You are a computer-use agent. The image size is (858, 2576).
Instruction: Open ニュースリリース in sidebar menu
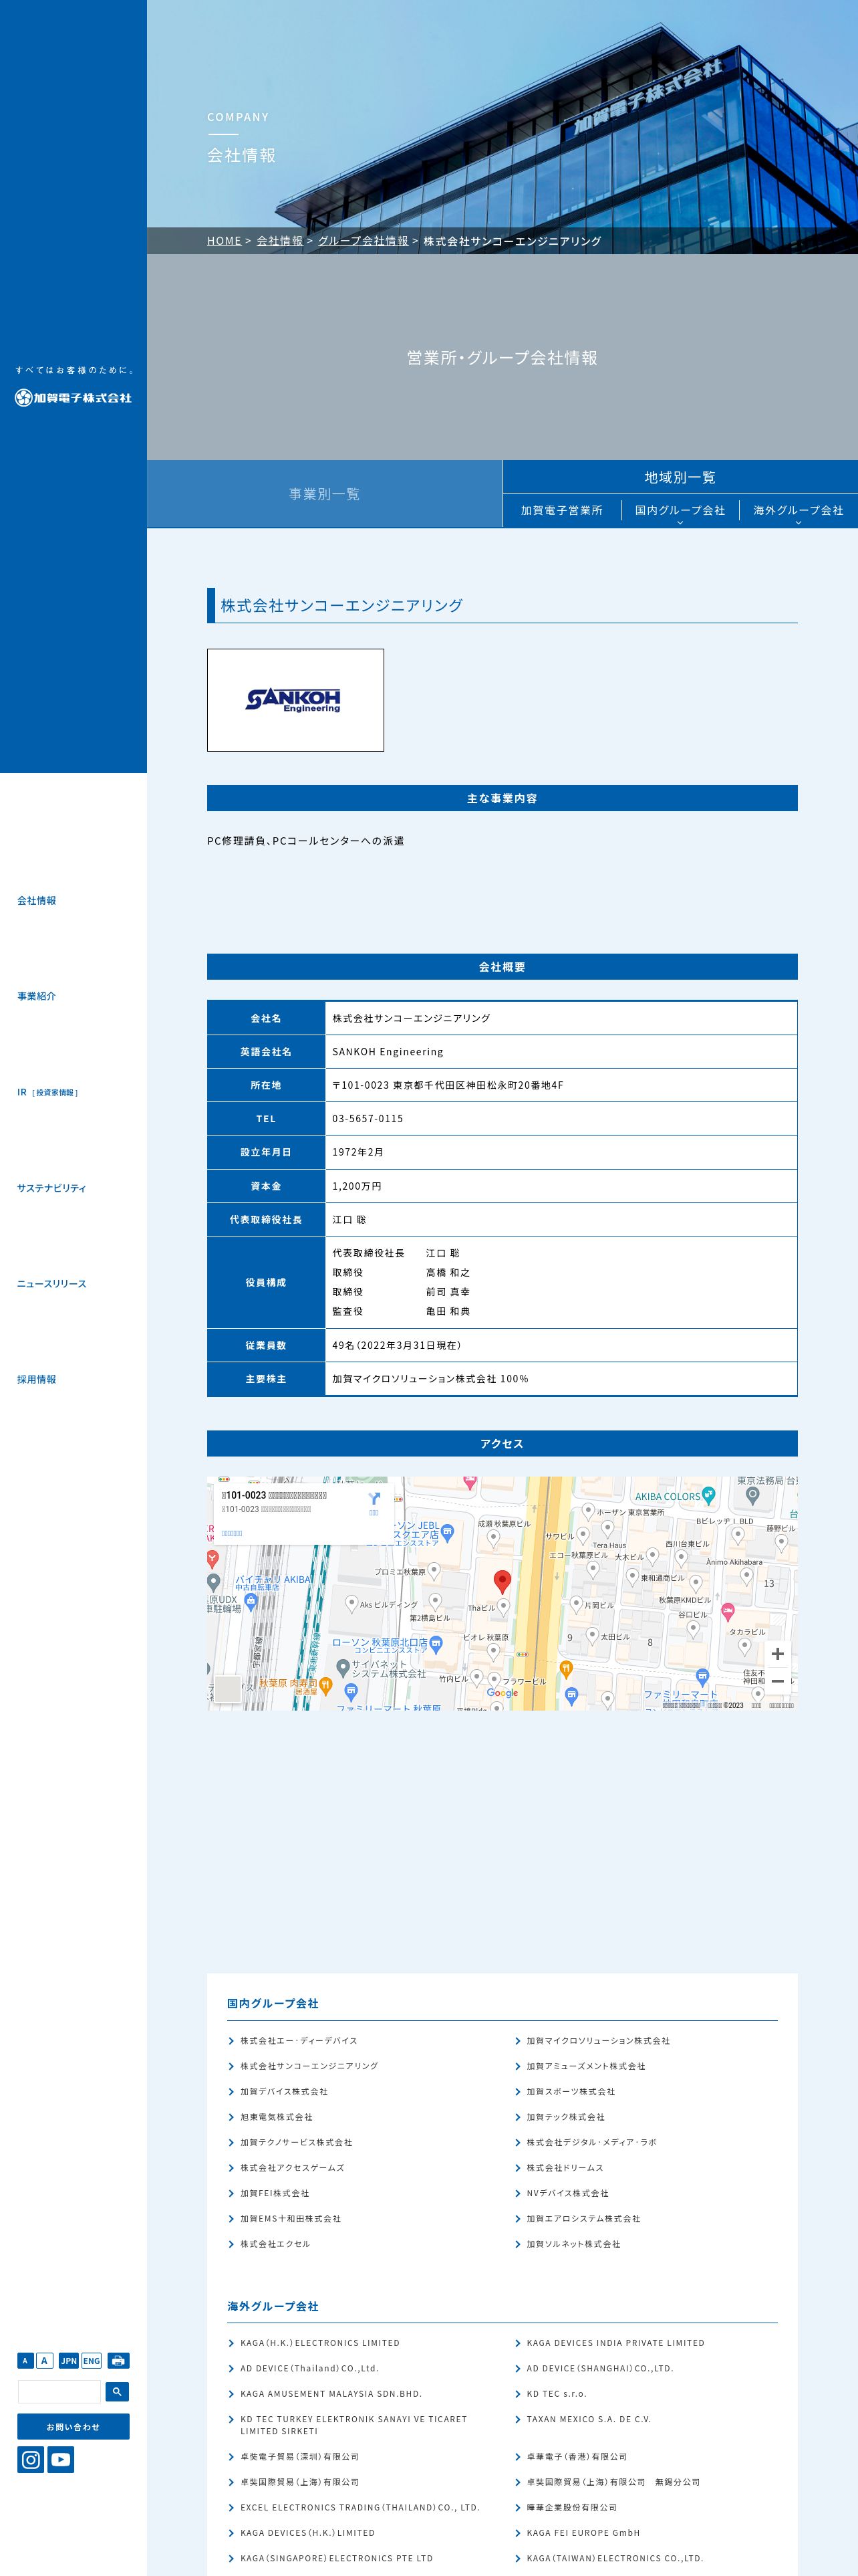[x=52, y=1284]
